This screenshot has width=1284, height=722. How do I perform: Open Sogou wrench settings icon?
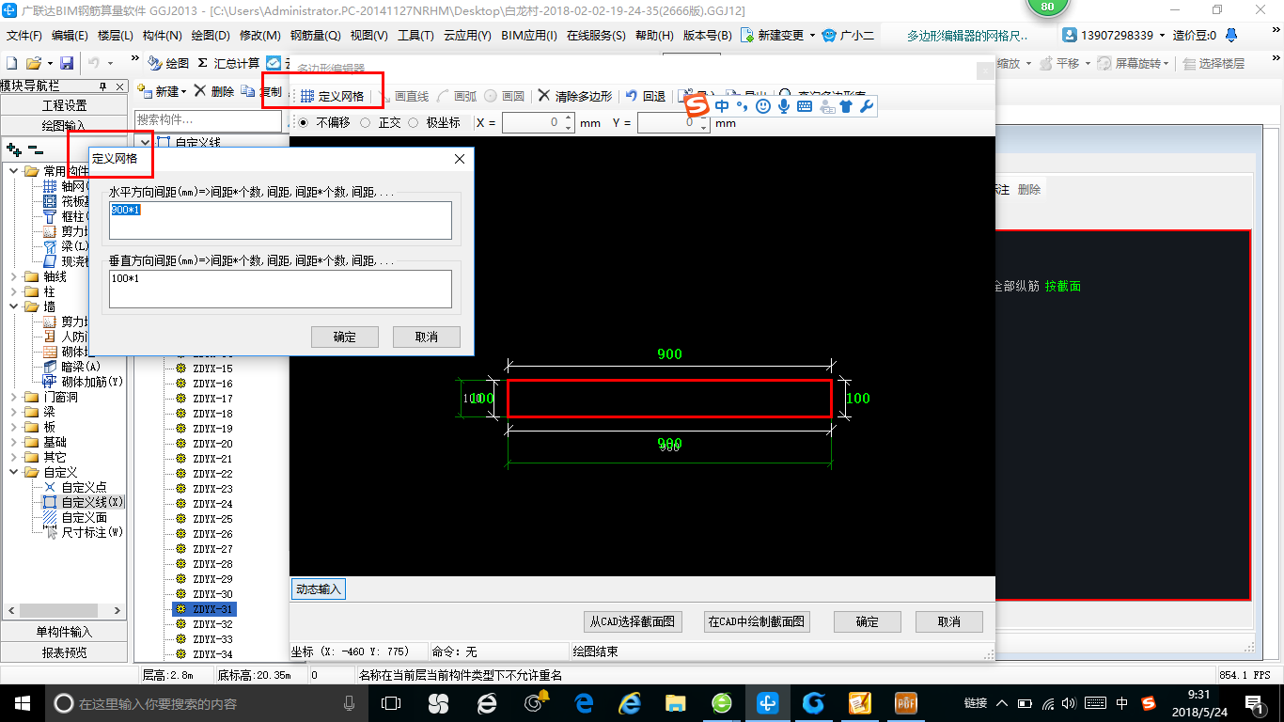click(x=867, y=106)
